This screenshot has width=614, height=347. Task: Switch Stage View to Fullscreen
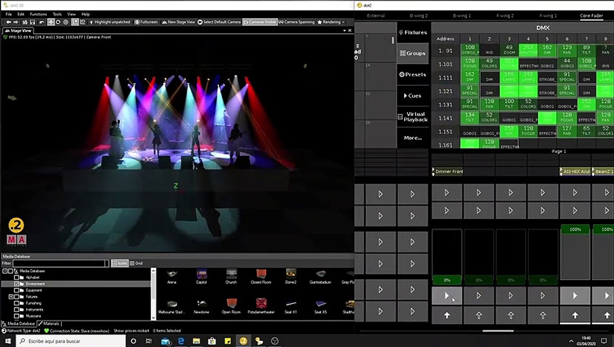pos(146,22)
